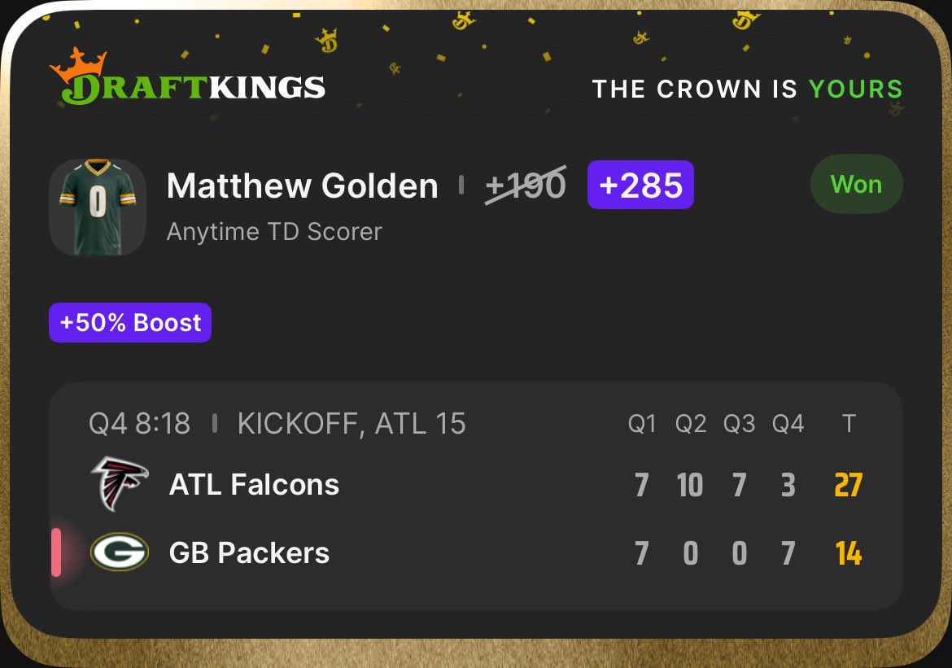The width and height of the screenshot is (952, 668).
Task: Select the T total column header
Action: 849,423
